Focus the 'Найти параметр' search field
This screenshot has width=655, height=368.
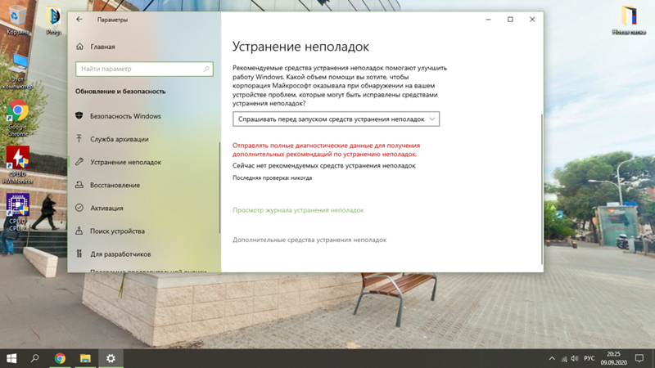144,69
